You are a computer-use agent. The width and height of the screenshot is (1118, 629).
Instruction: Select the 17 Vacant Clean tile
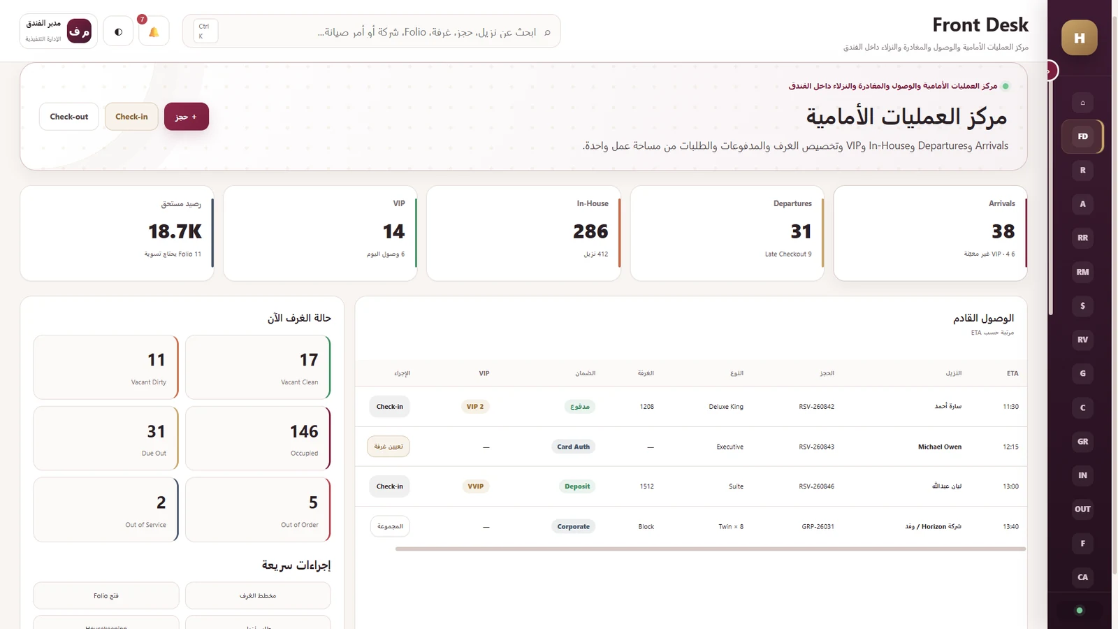[x=258, y=368]
